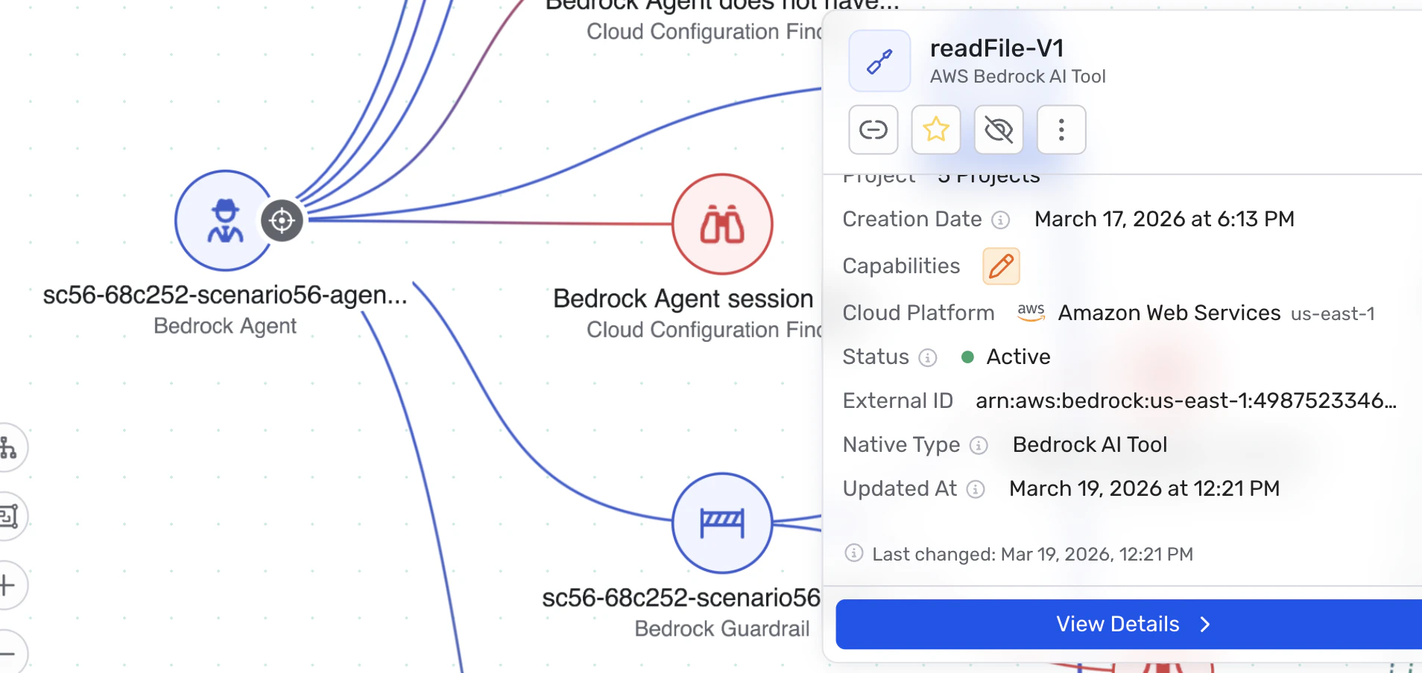The image size is (1422, 673).
Task: Click the Last changed timestamp row
Action: click(x=1032, y=554)
